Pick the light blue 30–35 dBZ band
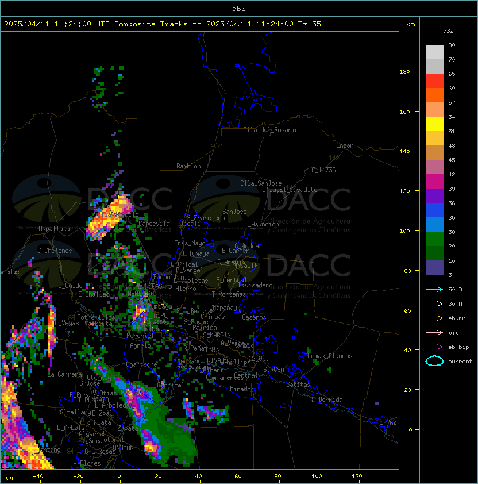 click(x=434, y=225)
